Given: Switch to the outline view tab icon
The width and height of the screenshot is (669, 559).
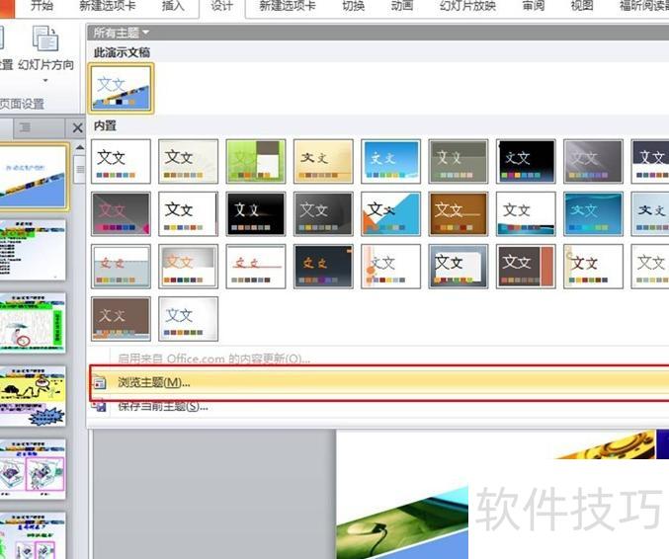Looking at the screenshot, I should (x=26, y=128).
